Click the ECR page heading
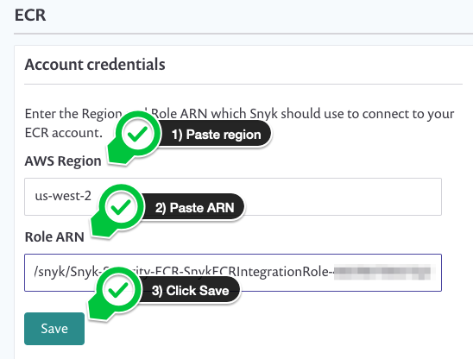This screenshot has height=359, width=473. 30,15
